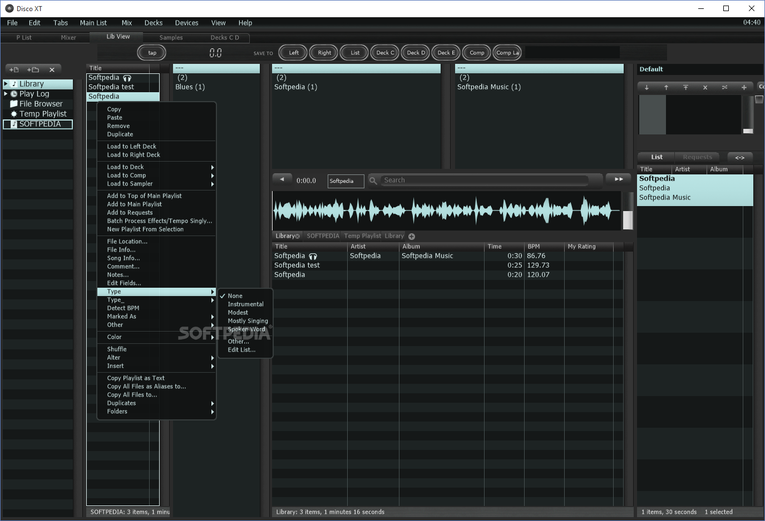765x521 pixels.
Task: Select the checked None type option
Action: click(245, 296)
